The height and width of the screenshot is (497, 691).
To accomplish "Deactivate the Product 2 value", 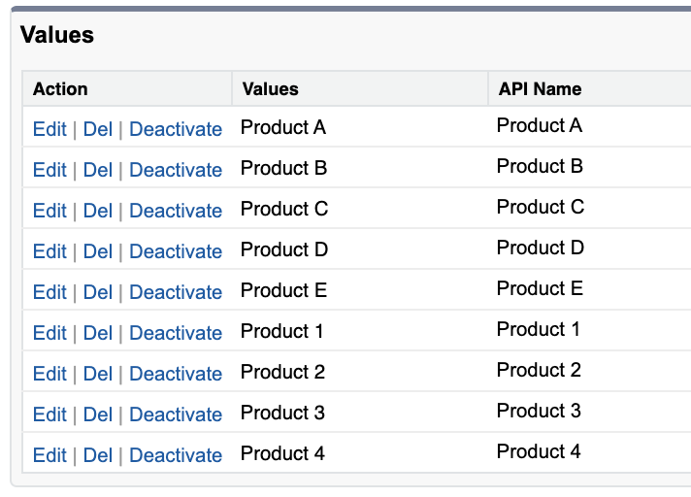I will point(176,374).
